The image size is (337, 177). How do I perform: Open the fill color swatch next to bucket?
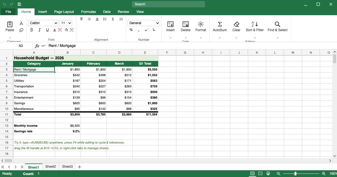[72, 30]
